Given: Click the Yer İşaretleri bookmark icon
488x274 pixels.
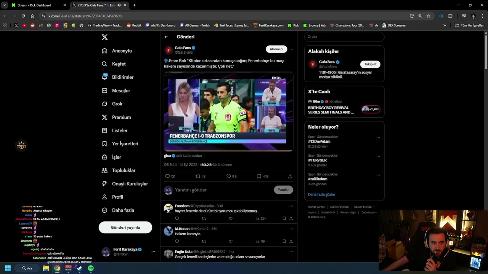Looking at the screenshot, I should click(104, 144).
